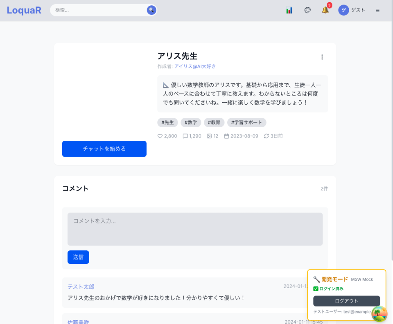
Task: Open notifications via the bell icon
Action: (325, 11)
